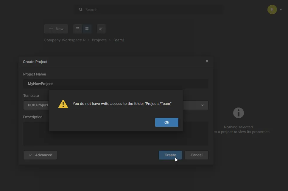
Task: Expand the Advanced section
Action: coord(40,155)
